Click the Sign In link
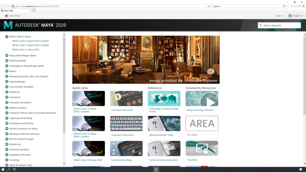Image resolution: width=306 pixels, height=172 pixels. pyautogui.click(x=279, y=16)
